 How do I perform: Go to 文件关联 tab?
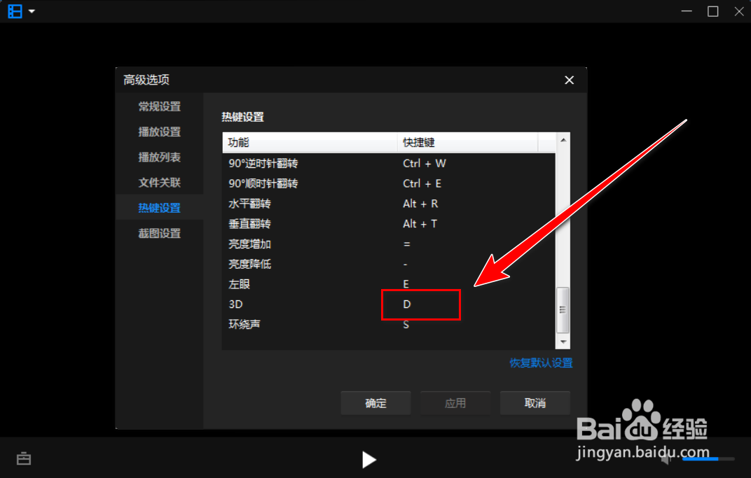coord(160,182)
